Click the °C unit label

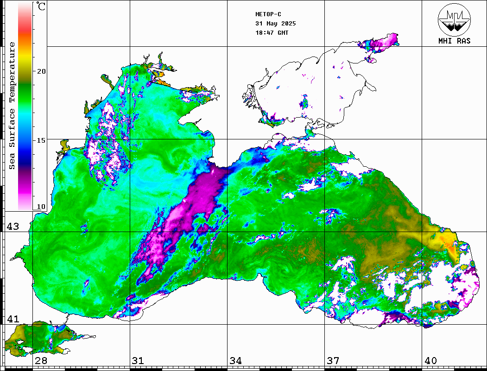41,6
